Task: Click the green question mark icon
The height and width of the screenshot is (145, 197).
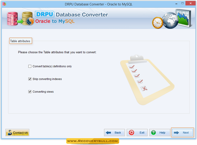Action: [x=153, y=132]
